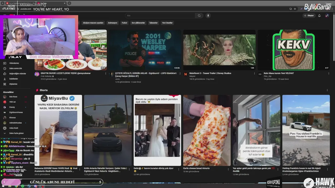Open a new browser tab with plus

69,3
